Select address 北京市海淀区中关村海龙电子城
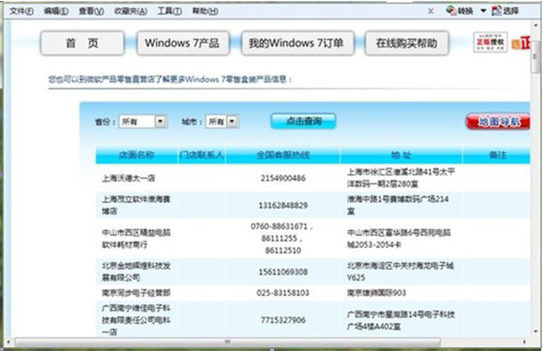This screenshot has height=351, width=543. [x=400, y=271]
